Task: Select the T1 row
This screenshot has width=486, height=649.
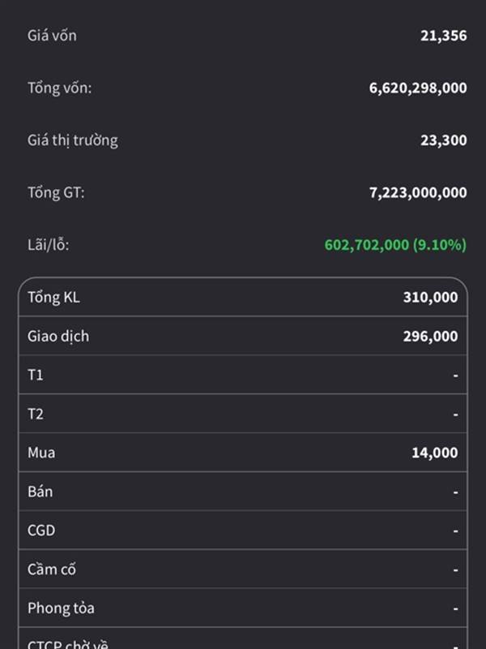Action: (x=243, y=375)
